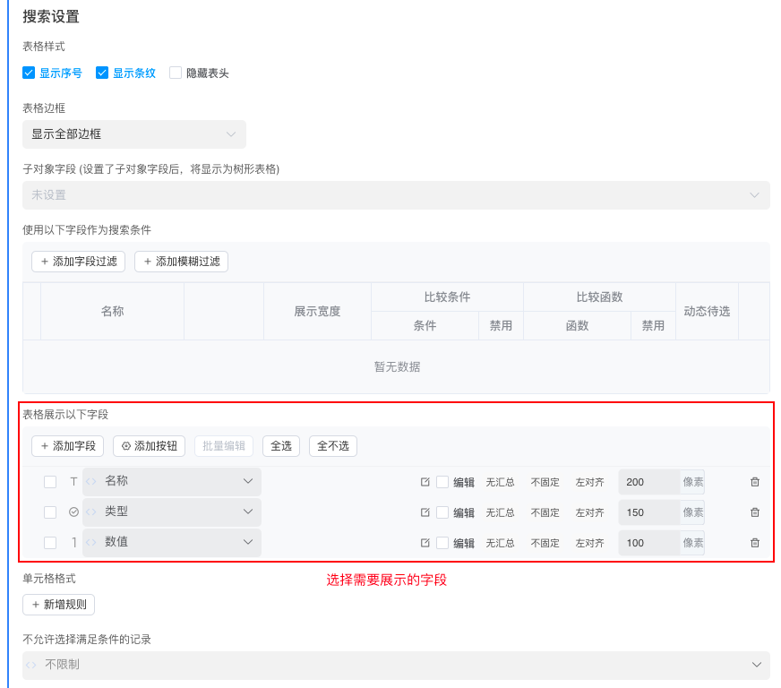Viewport: 781px width, 688px height.
Task: Click the text type icon beside 名称
Action: [73, 482]
